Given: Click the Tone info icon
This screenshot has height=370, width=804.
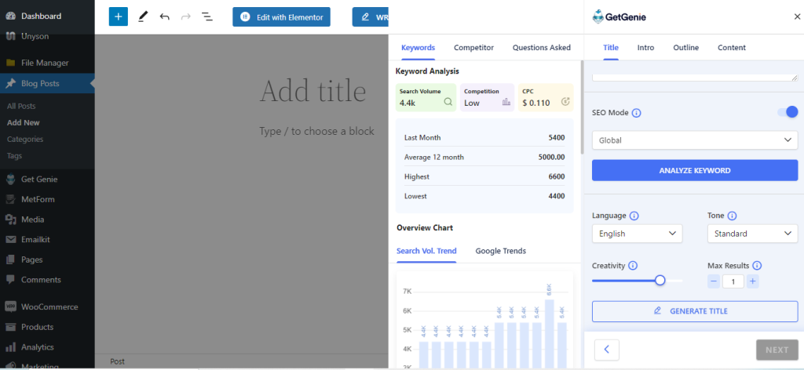Looking at the screenshot, I should point(733,216).
